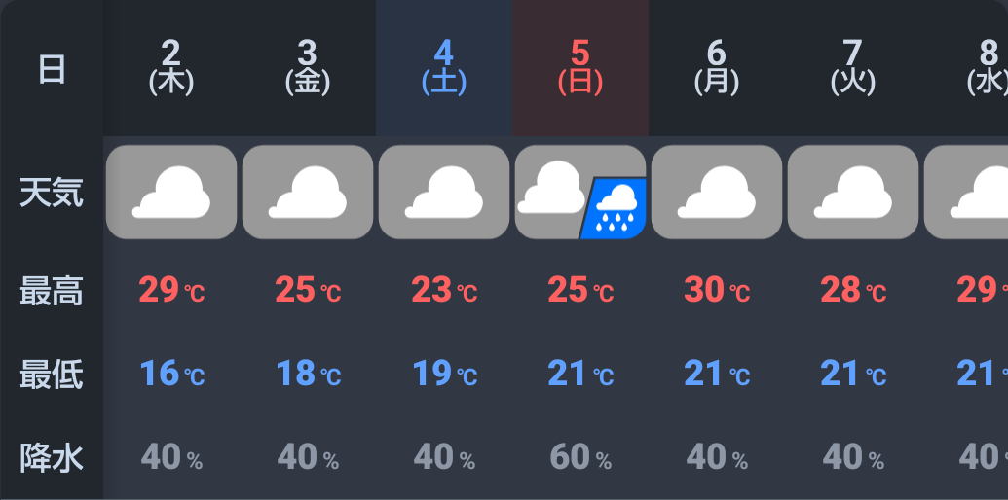Select the date header 3 (金)

308,66
